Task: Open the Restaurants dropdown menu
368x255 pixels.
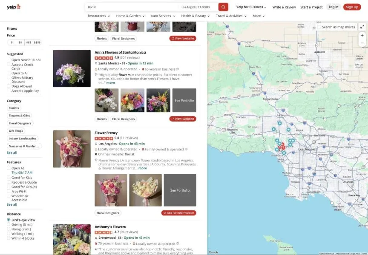Action: pyautogui.click(x=99, y=16)
